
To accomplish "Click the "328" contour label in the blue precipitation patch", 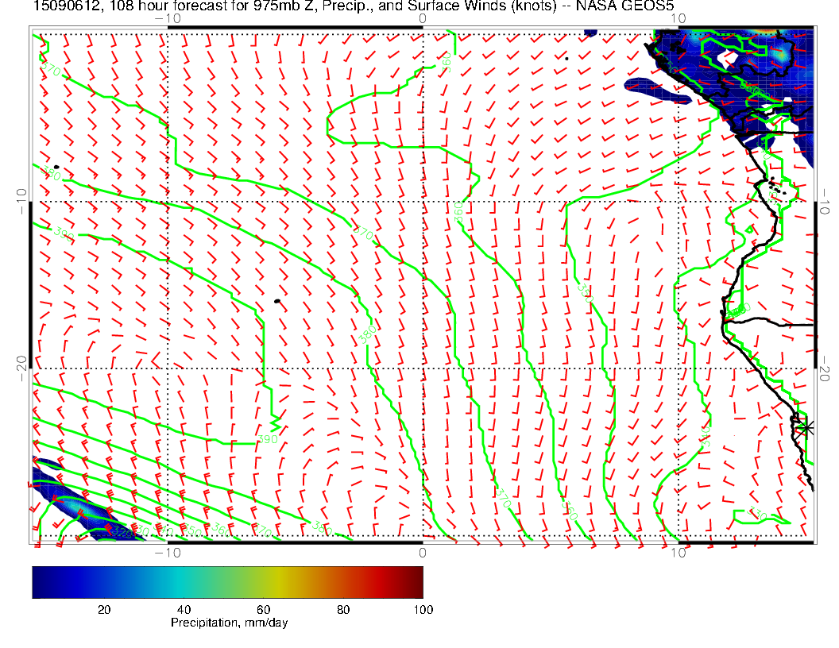I will pyautogui.click(x=122, y=532).
